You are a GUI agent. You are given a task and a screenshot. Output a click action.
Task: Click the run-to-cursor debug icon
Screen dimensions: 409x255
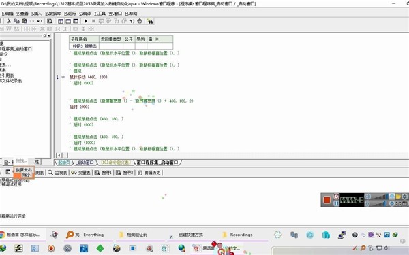pos(132,21)
